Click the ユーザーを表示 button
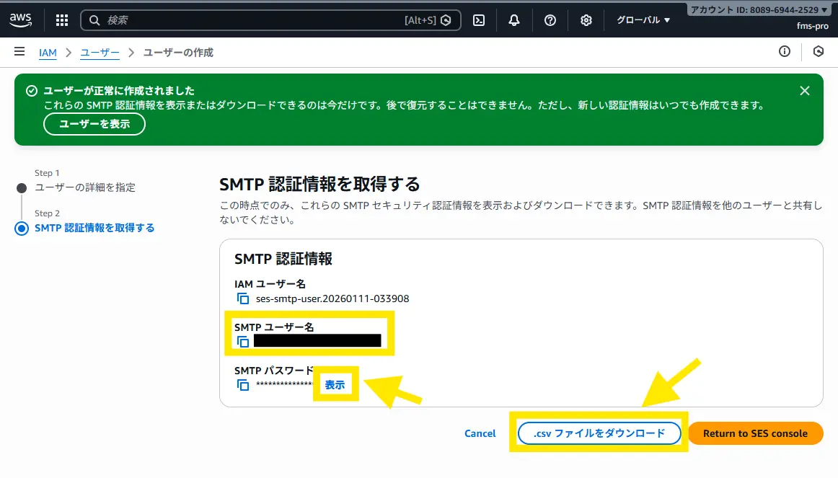838x478 pixels. [94, 124]
